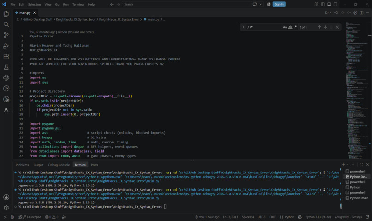
Task: Click the title bar Search command box
Action: [186, 4]
